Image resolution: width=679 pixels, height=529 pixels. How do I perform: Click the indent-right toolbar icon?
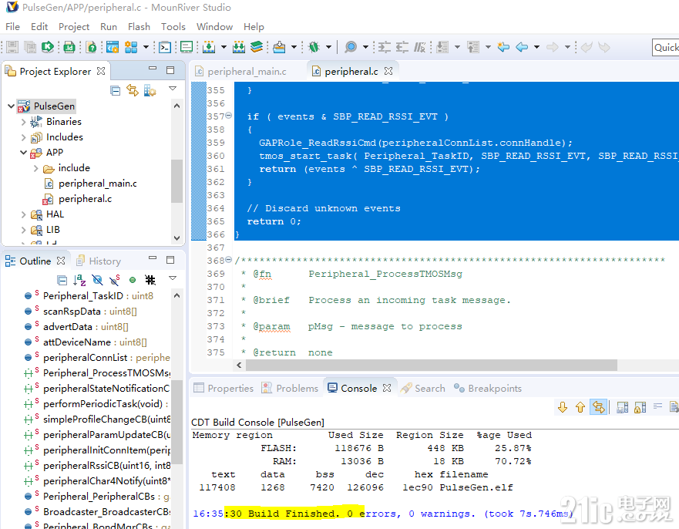coord(384,47)
